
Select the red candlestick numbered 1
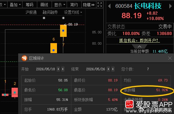coord(5,95)
